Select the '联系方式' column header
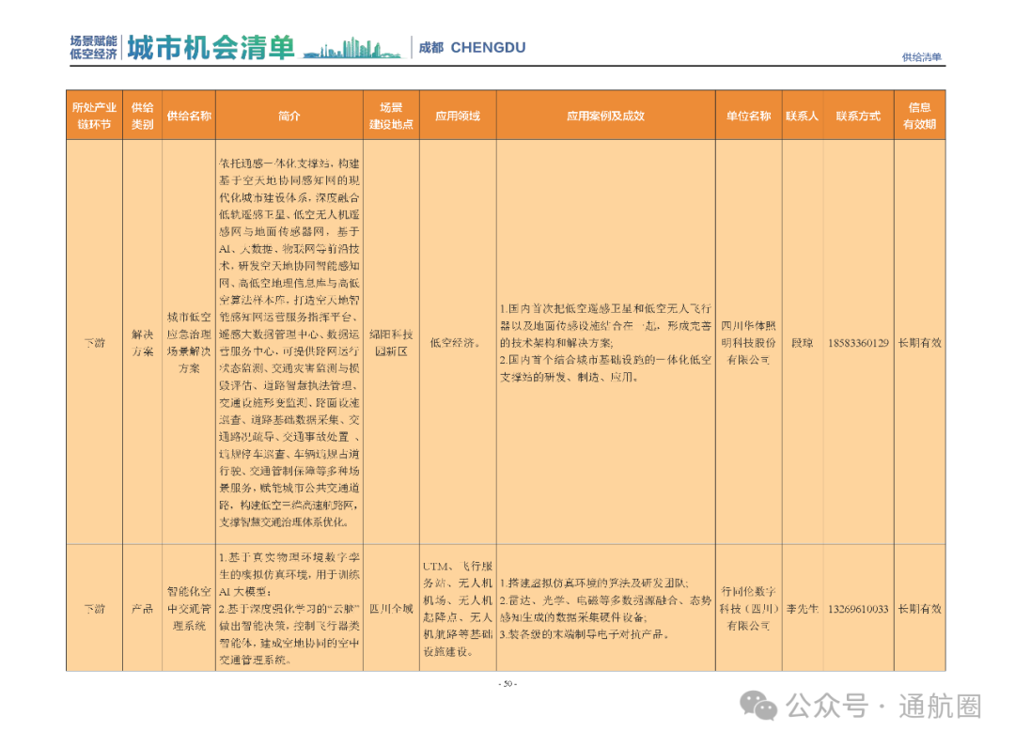1015x747 pixels. 858,116
